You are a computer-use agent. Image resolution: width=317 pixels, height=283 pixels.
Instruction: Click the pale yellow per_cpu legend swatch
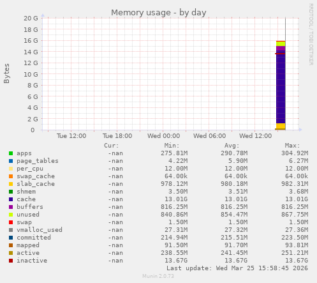[x=11, y=169]
